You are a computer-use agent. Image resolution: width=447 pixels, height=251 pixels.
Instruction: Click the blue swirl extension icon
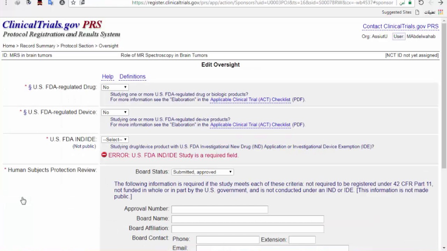tap(29, 3)
